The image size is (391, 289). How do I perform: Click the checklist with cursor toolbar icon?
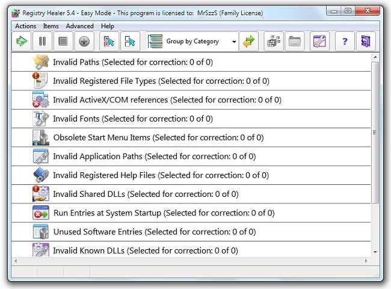coord(130,41)
